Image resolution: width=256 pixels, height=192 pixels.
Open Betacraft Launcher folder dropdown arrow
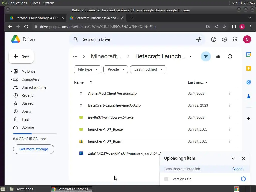point(191,56)
